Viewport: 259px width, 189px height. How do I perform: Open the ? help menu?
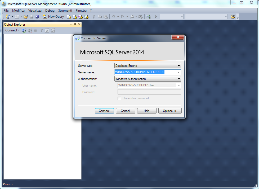[91, 11]
